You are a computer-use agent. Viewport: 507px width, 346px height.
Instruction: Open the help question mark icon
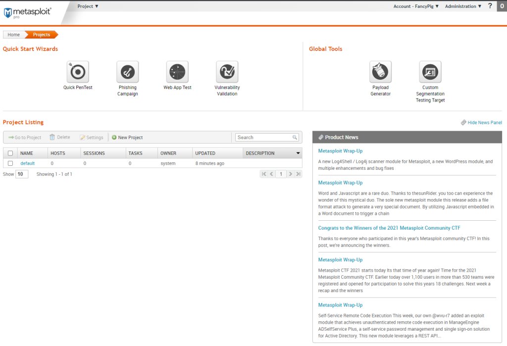[490, 6]
